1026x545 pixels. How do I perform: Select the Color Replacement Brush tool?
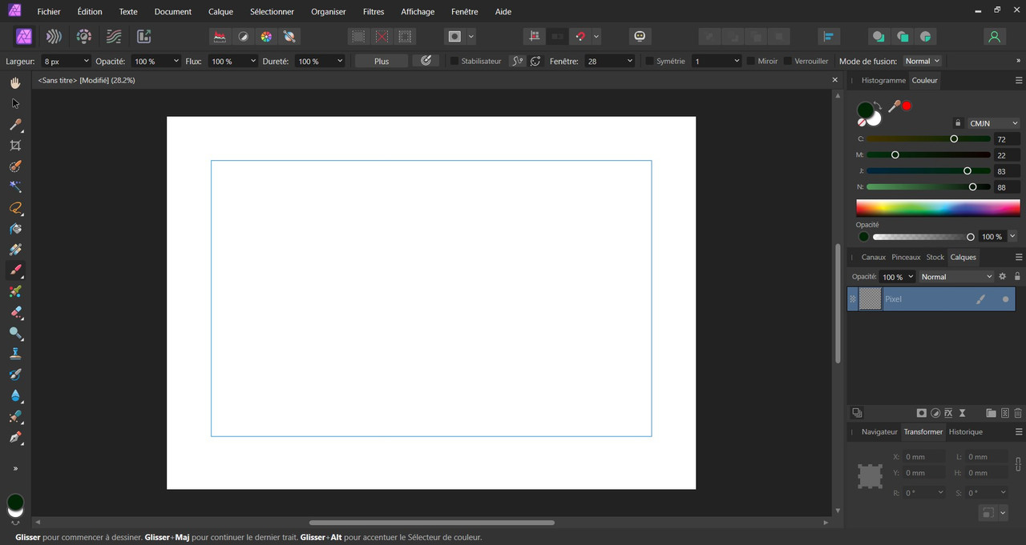[x=15, y=291]
